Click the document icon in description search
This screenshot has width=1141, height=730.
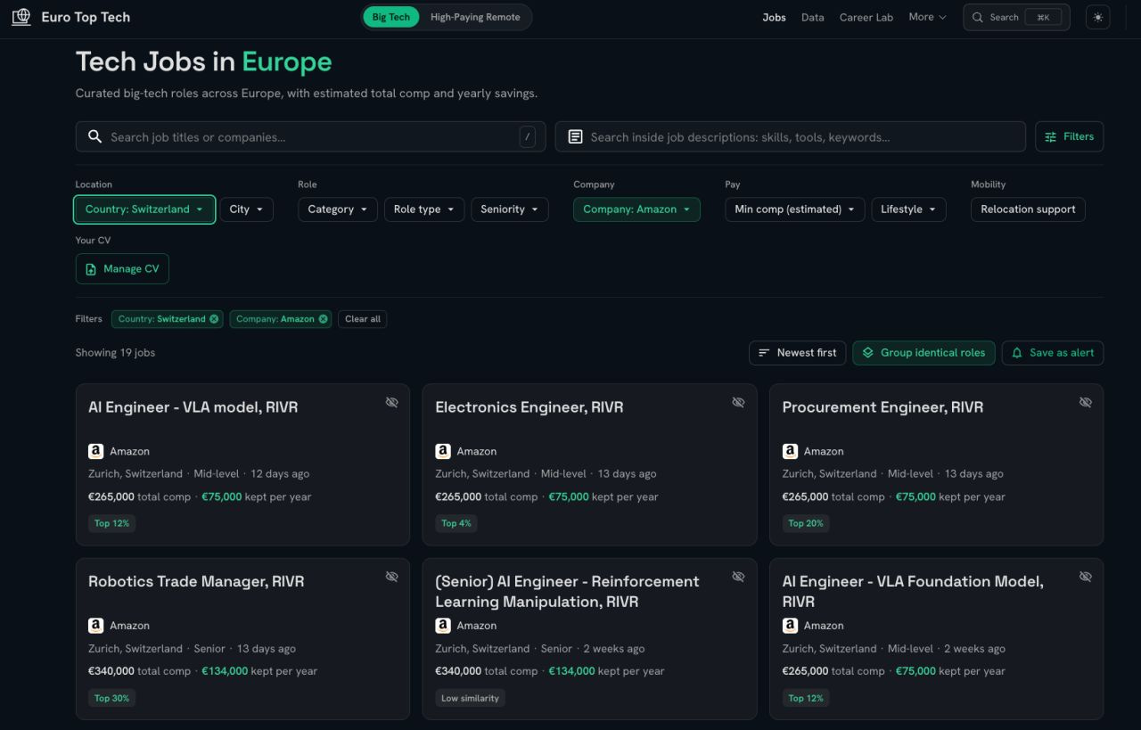[x=575, y=136]
